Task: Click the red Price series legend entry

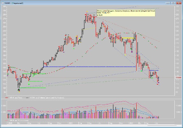Action: (x=14, y=98)
